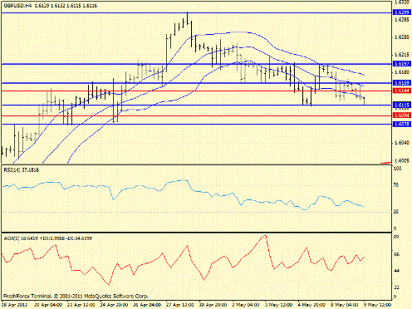
Task: Click the 2 May 04:00 time label
Action: pos(246,305)
